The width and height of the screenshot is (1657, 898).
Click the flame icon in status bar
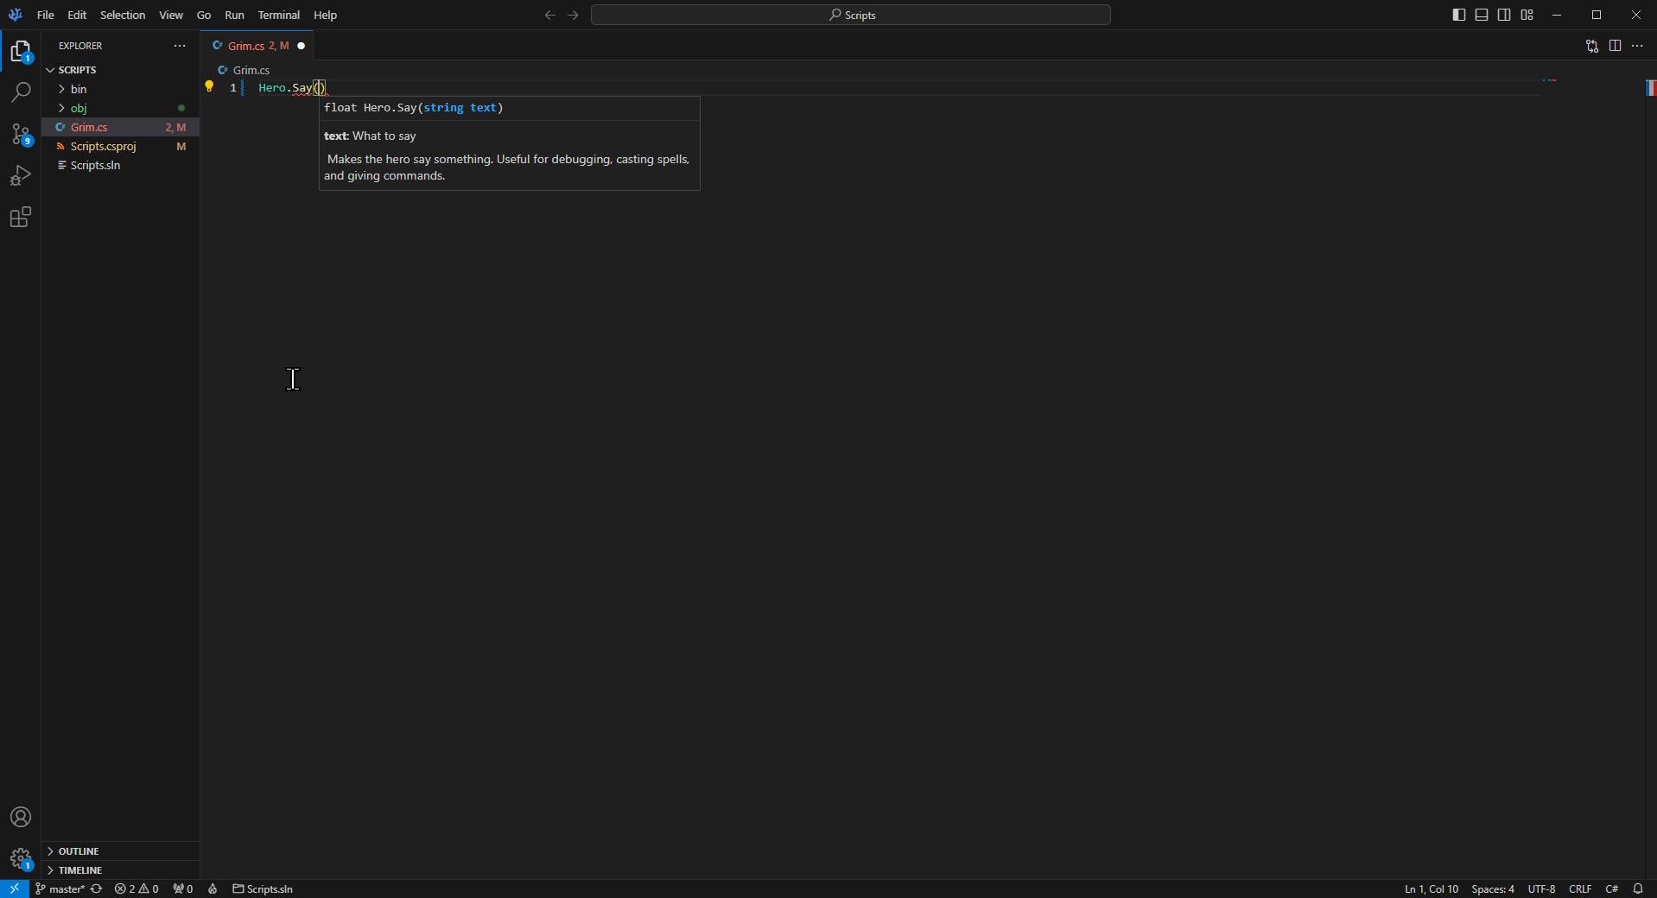coord(213,889)
